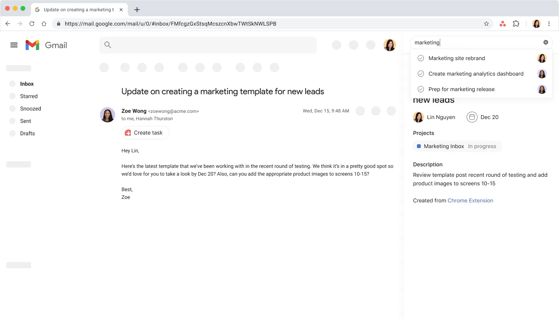
Task: Mark "Prep for marketing release" complete
Action: (x=421, y=89)
